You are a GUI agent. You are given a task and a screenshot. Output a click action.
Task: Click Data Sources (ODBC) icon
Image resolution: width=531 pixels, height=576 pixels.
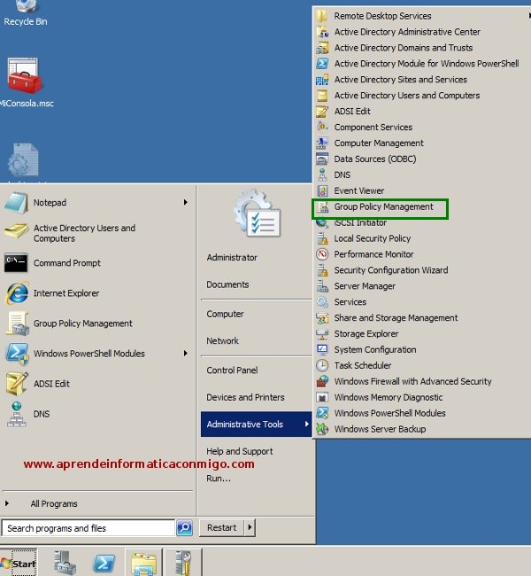pos(322,159)
